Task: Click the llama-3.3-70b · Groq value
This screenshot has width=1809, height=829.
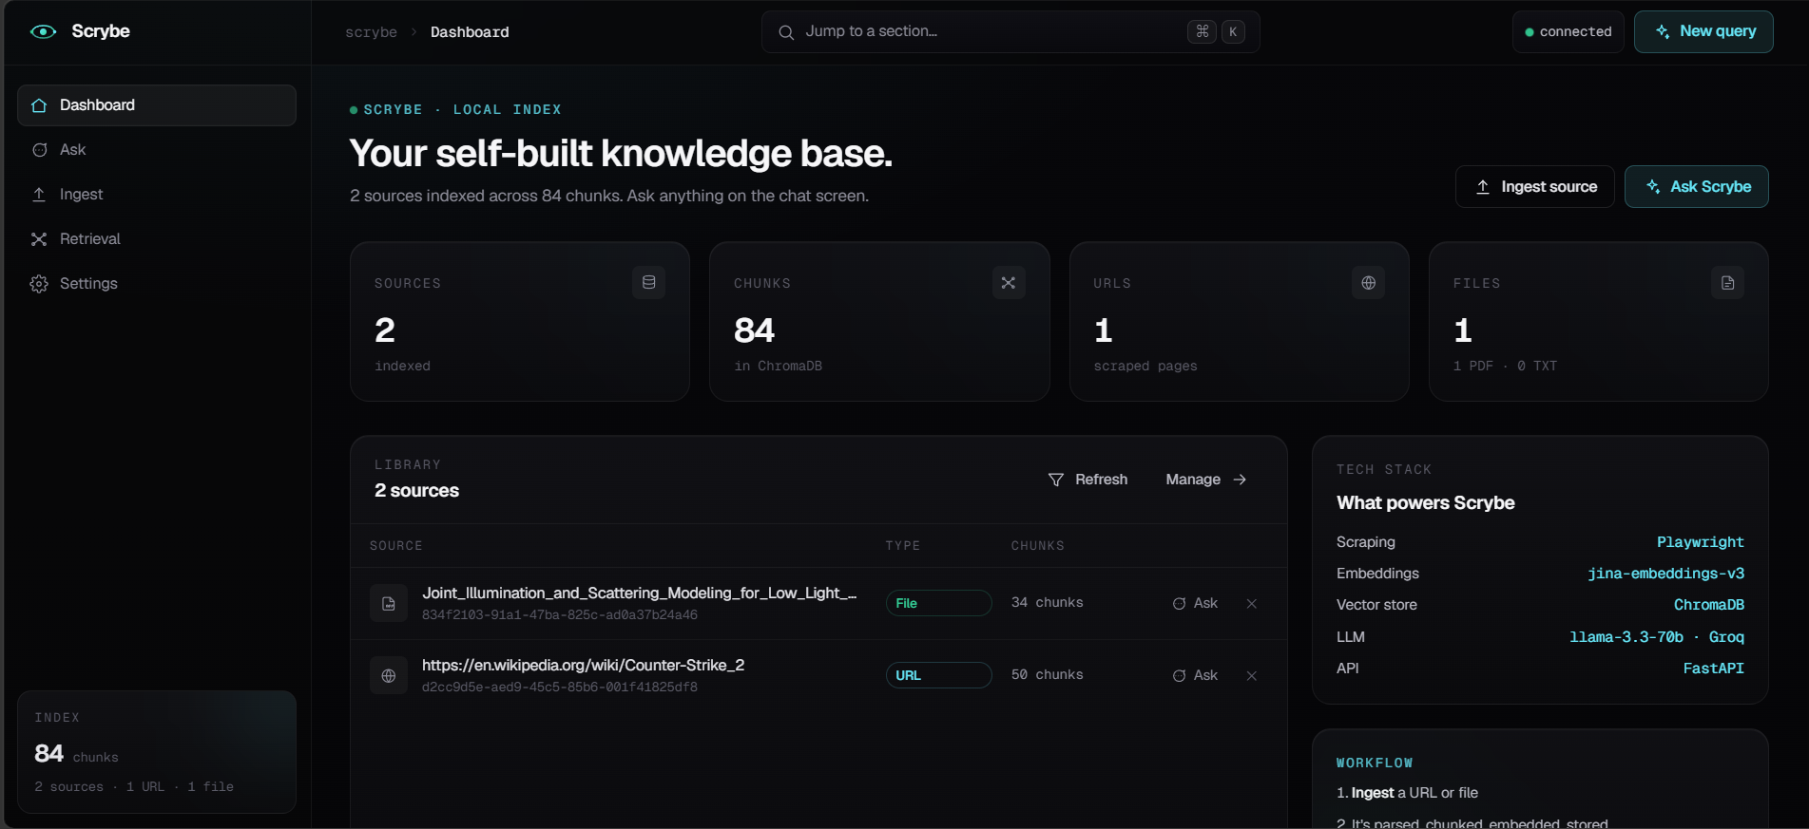Action: pos(1656,637)
